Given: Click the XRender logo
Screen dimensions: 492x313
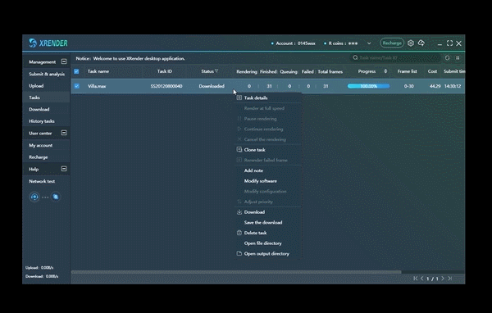Looking at the screenshot, I should click(x=48, y=43).
